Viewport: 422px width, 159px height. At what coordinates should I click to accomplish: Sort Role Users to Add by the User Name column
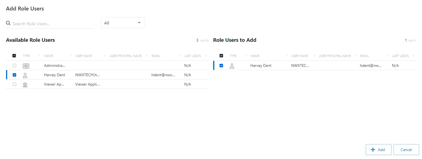click(x=300, y=56)
